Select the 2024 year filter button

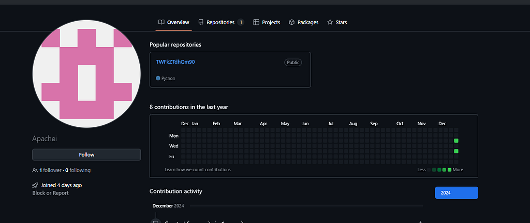tap(457, 193)
